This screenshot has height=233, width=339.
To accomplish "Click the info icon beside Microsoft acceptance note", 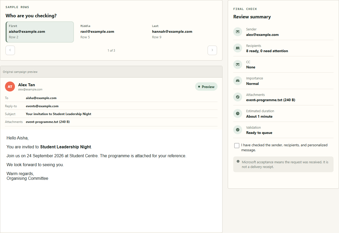I will pyautogui.click(x=238, y=161).
